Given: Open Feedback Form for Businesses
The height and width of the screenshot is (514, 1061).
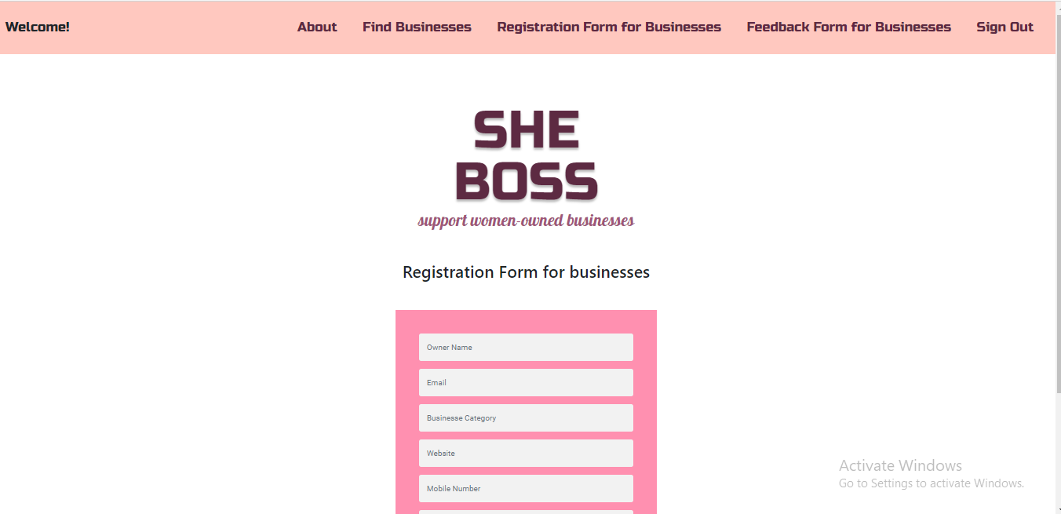Looking at the screenshot, I should click(x=848, y=26).
